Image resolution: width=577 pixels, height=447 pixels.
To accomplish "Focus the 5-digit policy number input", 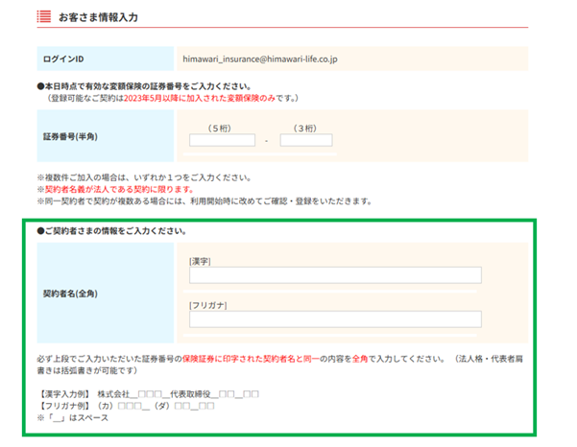I will (222, 140).
